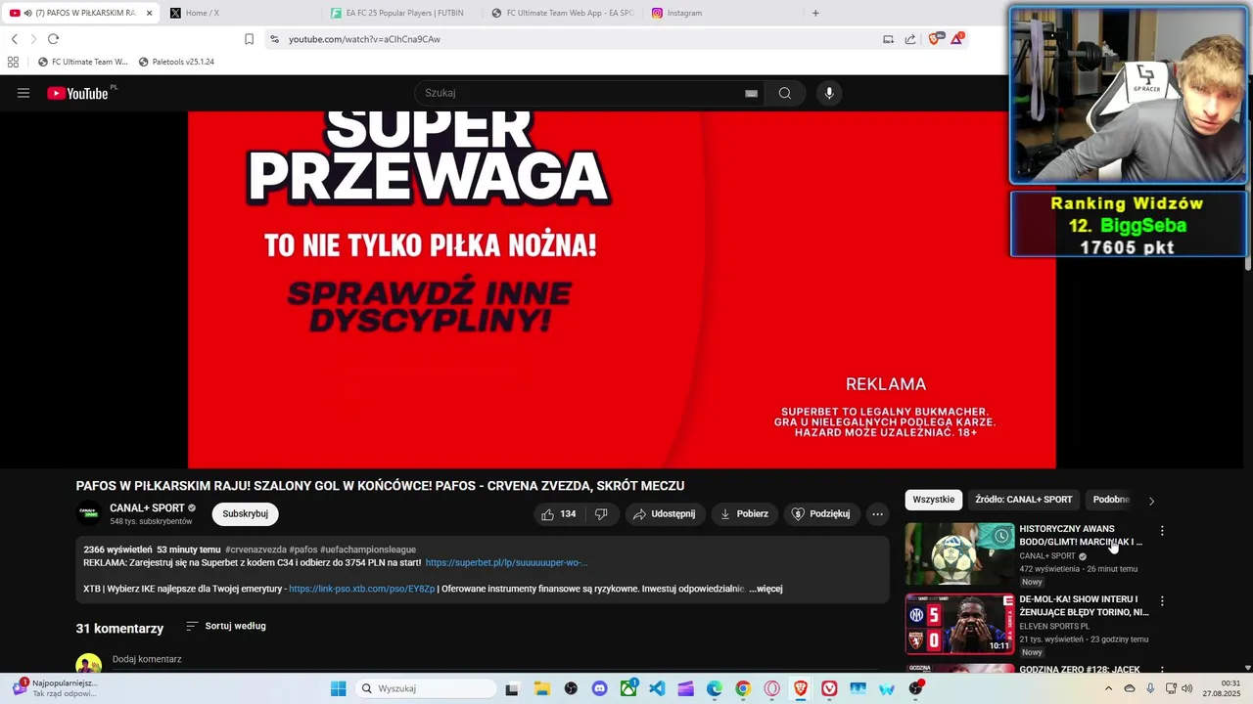Open the Sortuj według comments sort menu

226,626
